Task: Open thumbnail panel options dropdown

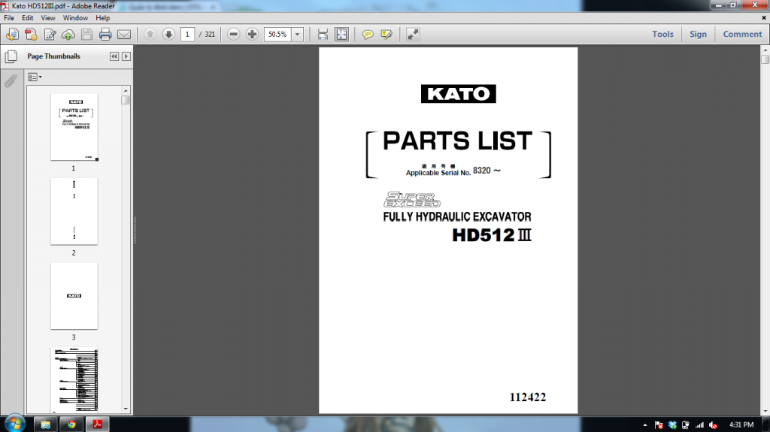Action: (x=35, y=77)
